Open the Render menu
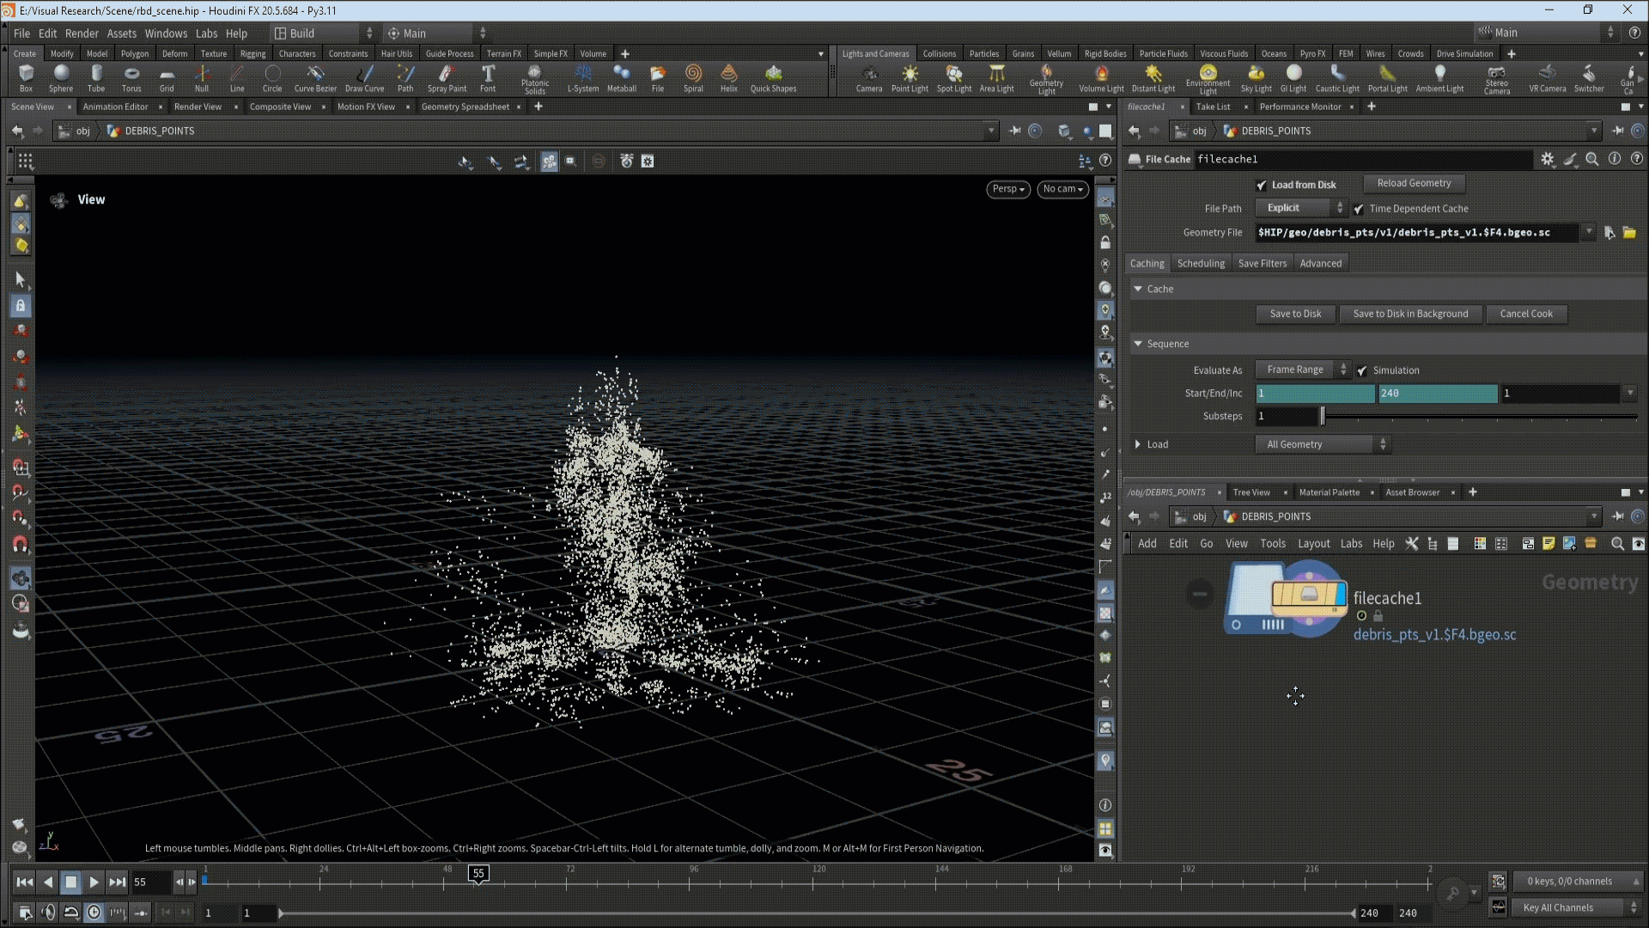 point(82,34)
